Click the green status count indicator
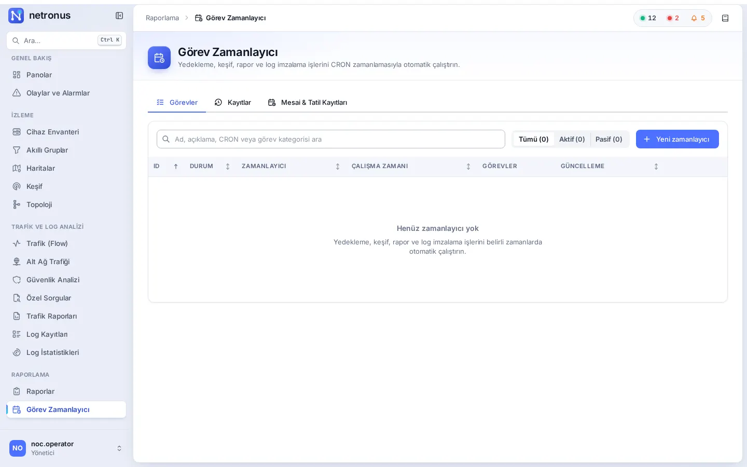The height and width of the screenshot is (467, 747). (648, 18)
